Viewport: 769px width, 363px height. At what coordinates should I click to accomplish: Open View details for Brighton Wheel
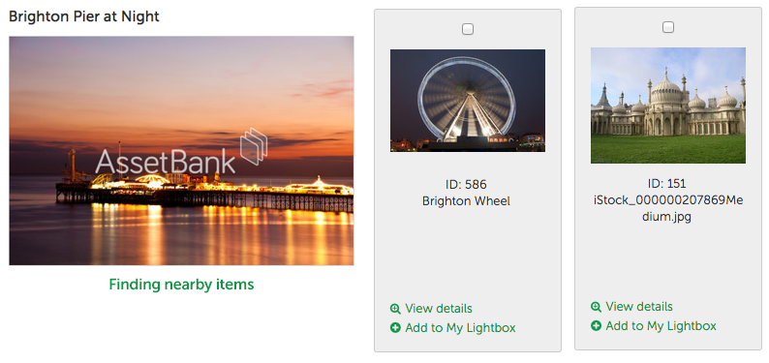(439, 309)
